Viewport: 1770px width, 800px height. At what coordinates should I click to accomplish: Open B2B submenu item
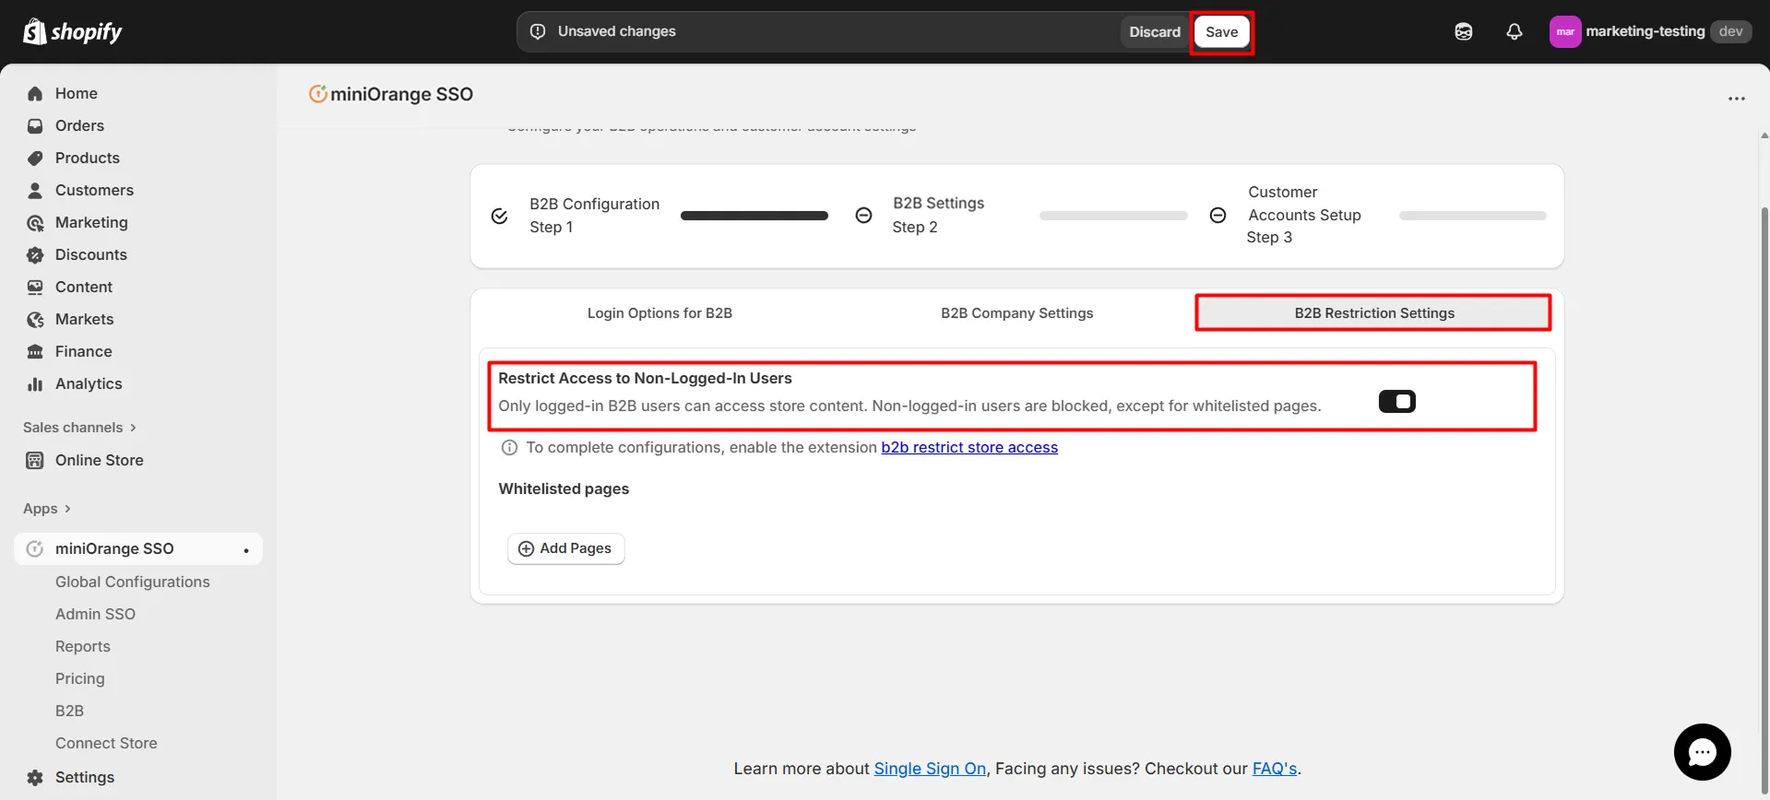pyautogui.click(x=69, y=712)
